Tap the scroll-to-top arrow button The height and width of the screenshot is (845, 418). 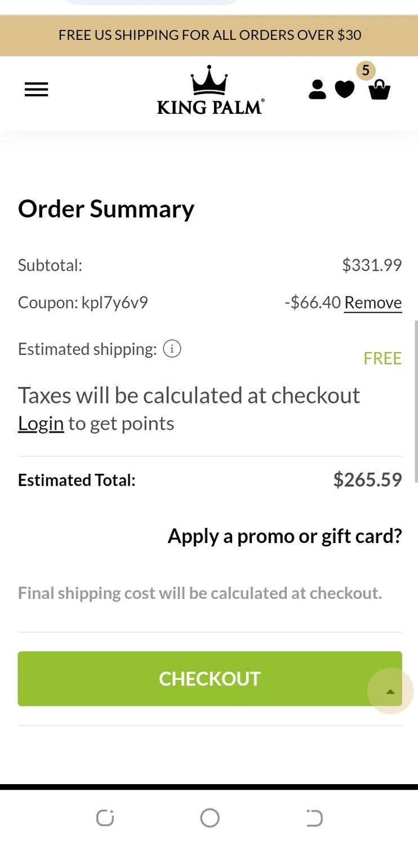pyautogui.click(x=390, y=691)
